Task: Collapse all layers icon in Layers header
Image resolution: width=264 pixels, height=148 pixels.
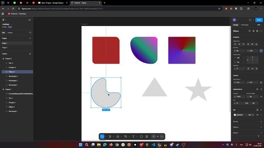Action: 30,54
